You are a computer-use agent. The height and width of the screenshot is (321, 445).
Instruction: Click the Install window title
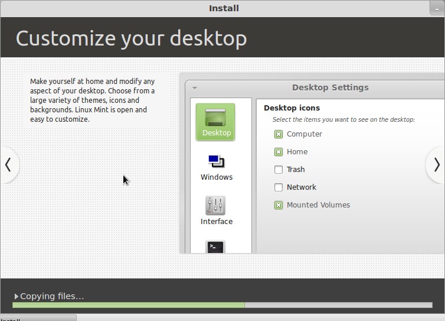click(224, 8)
